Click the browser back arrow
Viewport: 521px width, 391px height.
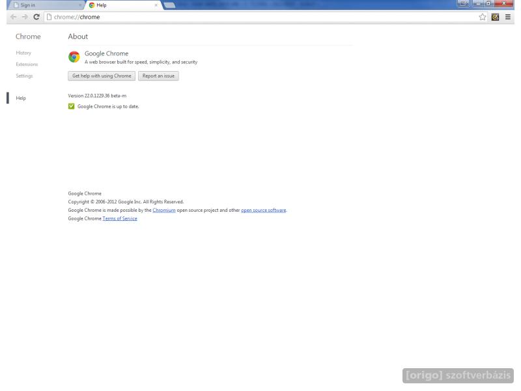pos(13,17)
